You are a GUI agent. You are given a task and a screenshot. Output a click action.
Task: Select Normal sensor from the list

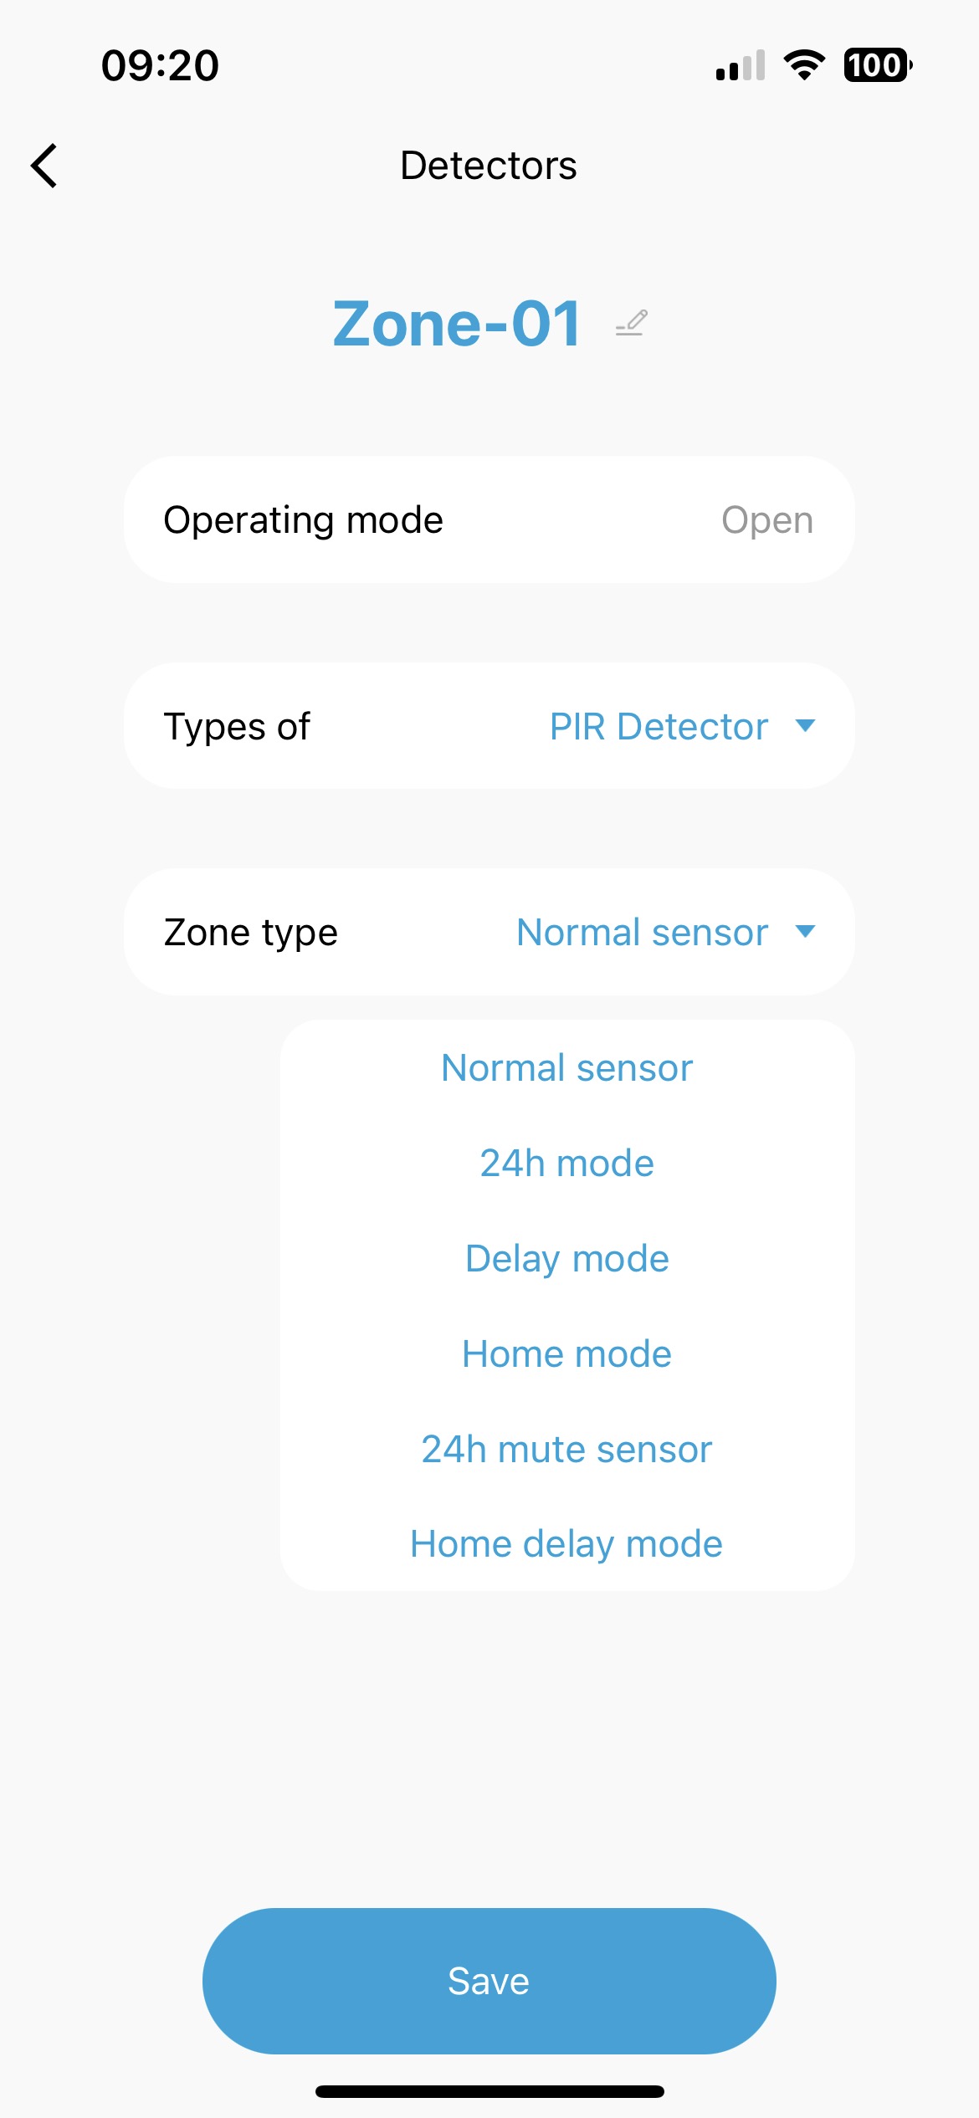point(567,1067)
